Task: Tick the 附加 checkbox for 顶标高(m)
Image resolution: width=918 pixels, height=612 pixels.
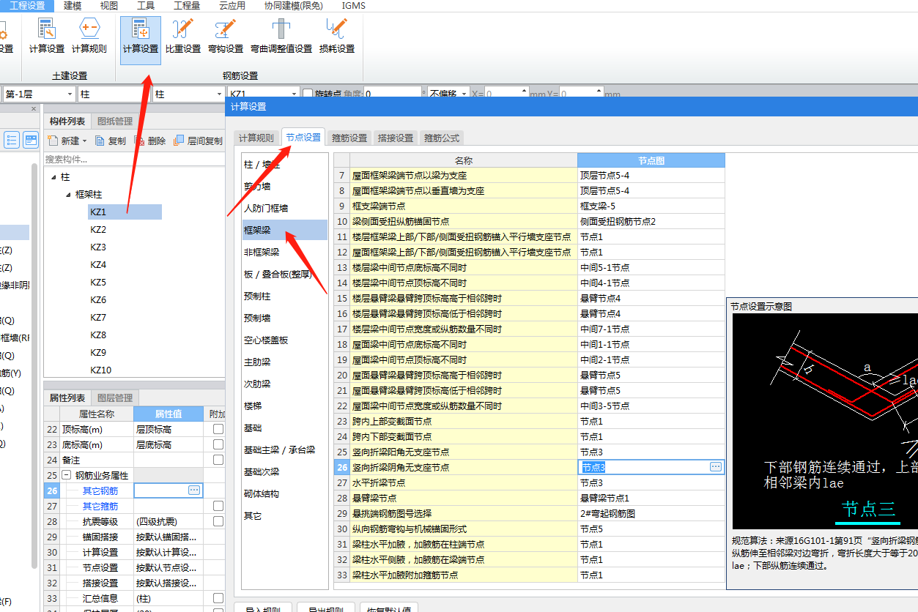Action: (x=218, y=429)
